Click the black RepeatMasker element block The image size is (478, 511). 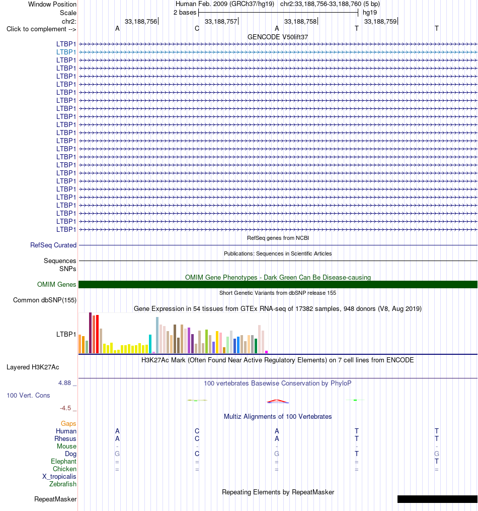tap(437, 499)
